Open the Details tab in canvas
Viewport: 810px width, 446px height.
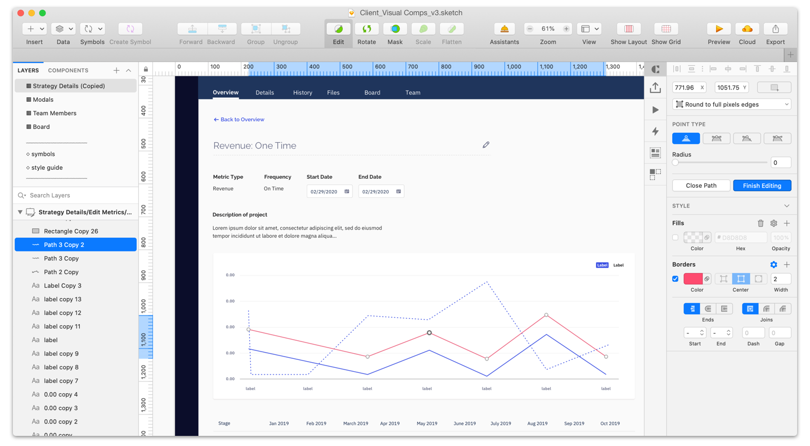pos(264,93)
